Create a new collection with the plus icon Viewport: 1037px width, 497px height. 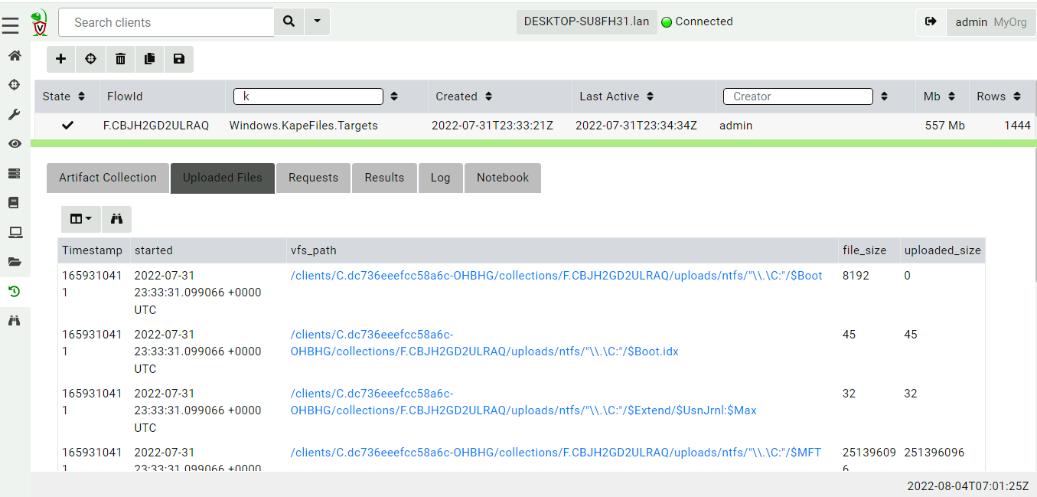click(60, 59)
